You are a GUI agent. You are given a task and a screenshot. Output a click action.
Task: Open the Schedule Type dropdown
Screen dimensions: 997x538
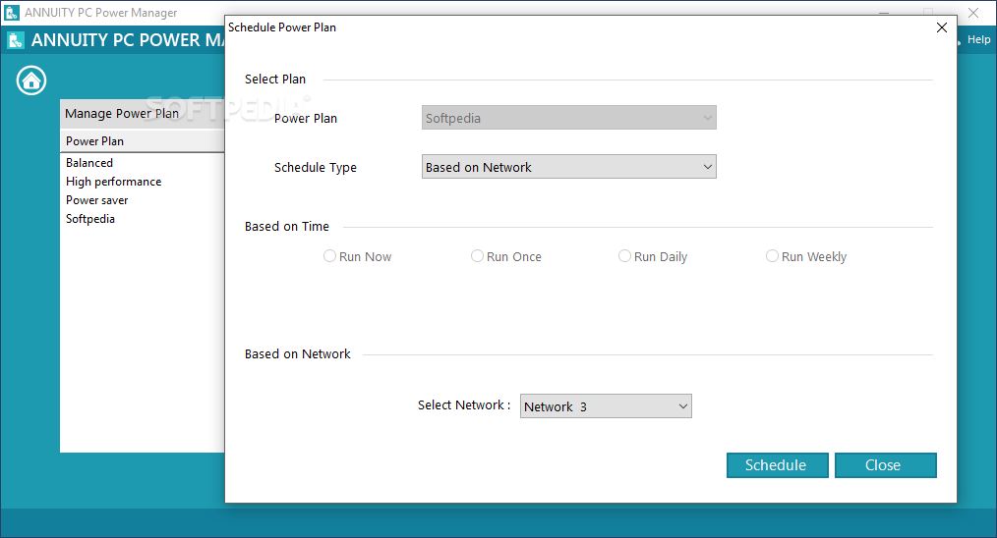pyautogui.click(x=568, y=167)
